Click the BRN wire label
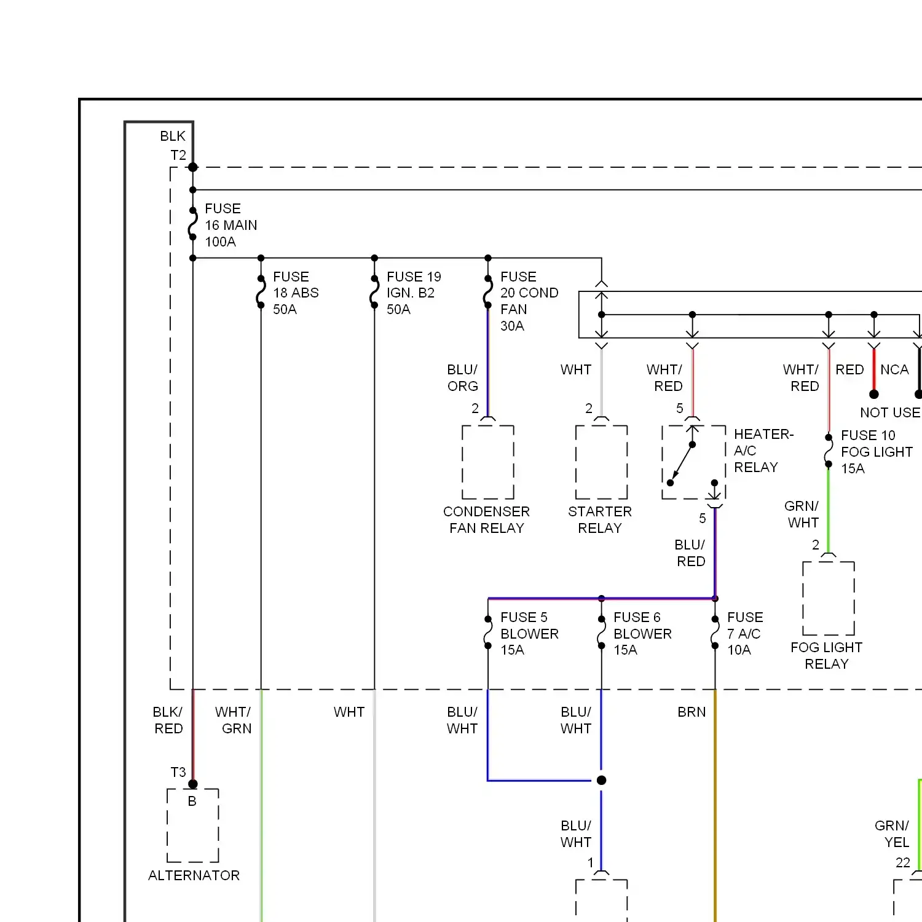 coord(691,712)
